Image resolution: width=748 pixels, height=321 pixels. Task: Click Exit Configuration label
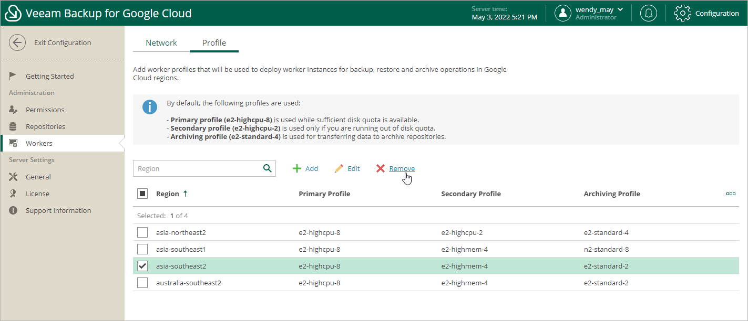pos(63,43)
